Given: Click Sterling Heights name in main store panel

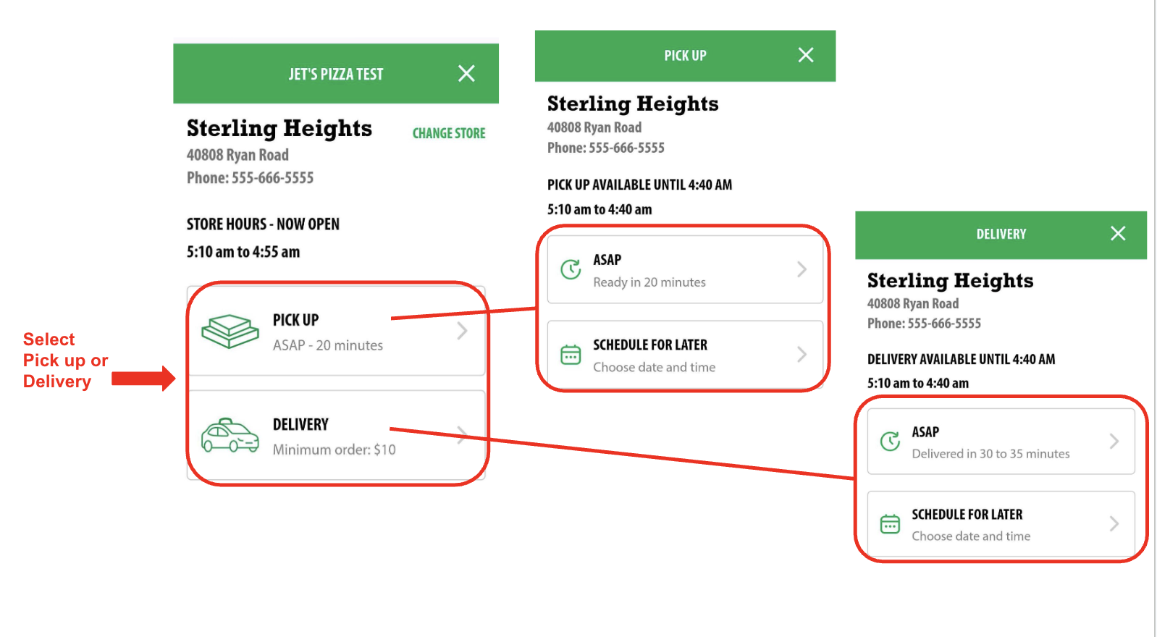Looking at the screenshot, I should point(279,128).
